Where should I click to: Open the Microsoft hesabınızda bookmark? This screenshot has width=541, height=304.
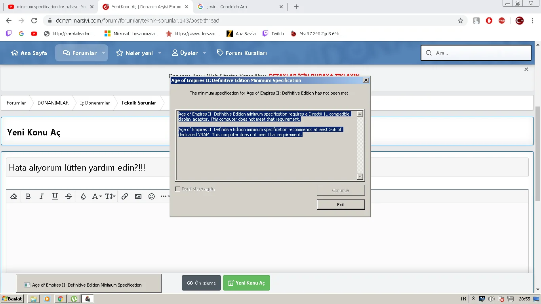click(x=131, y=34)
